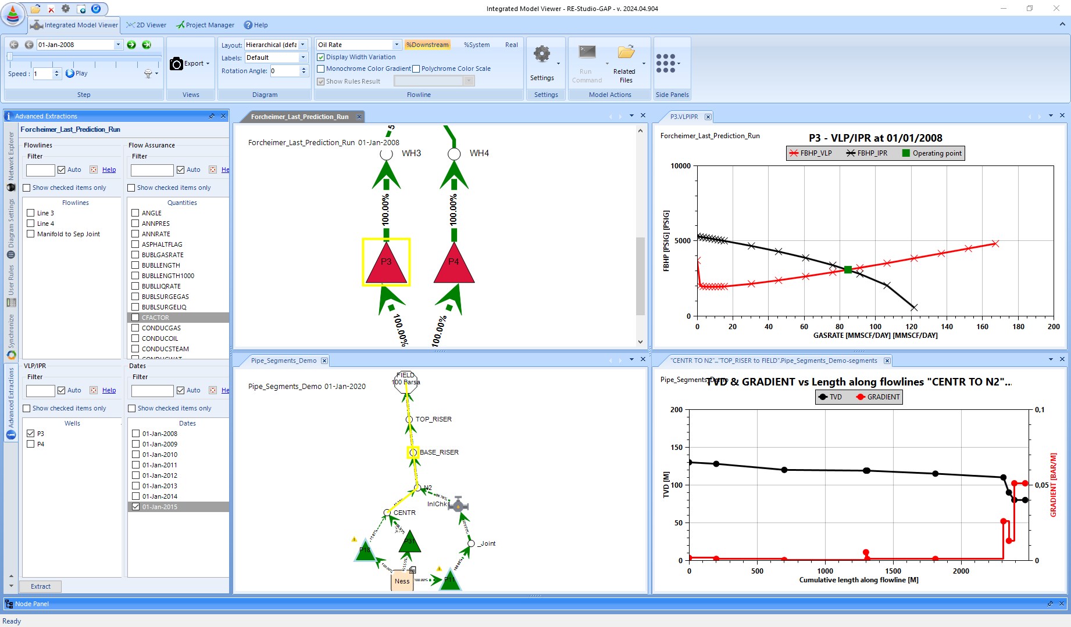Select the %Downstream display mode
Viewport: 1071px width, 627px height.
coord(427,45)
